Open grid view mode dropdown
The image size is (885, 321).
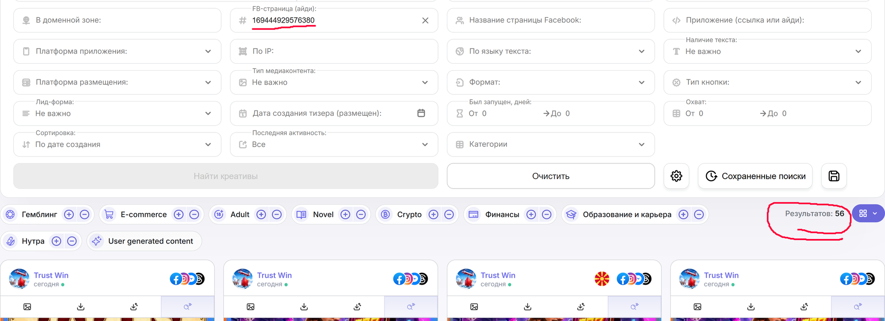868,214
